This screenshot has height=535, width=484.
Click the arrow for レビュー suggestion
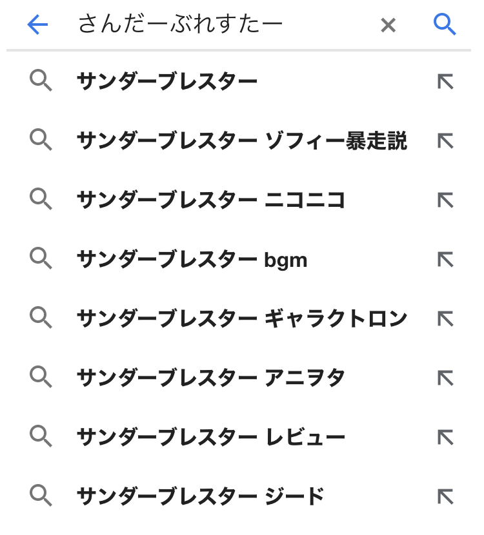(445, 438)
